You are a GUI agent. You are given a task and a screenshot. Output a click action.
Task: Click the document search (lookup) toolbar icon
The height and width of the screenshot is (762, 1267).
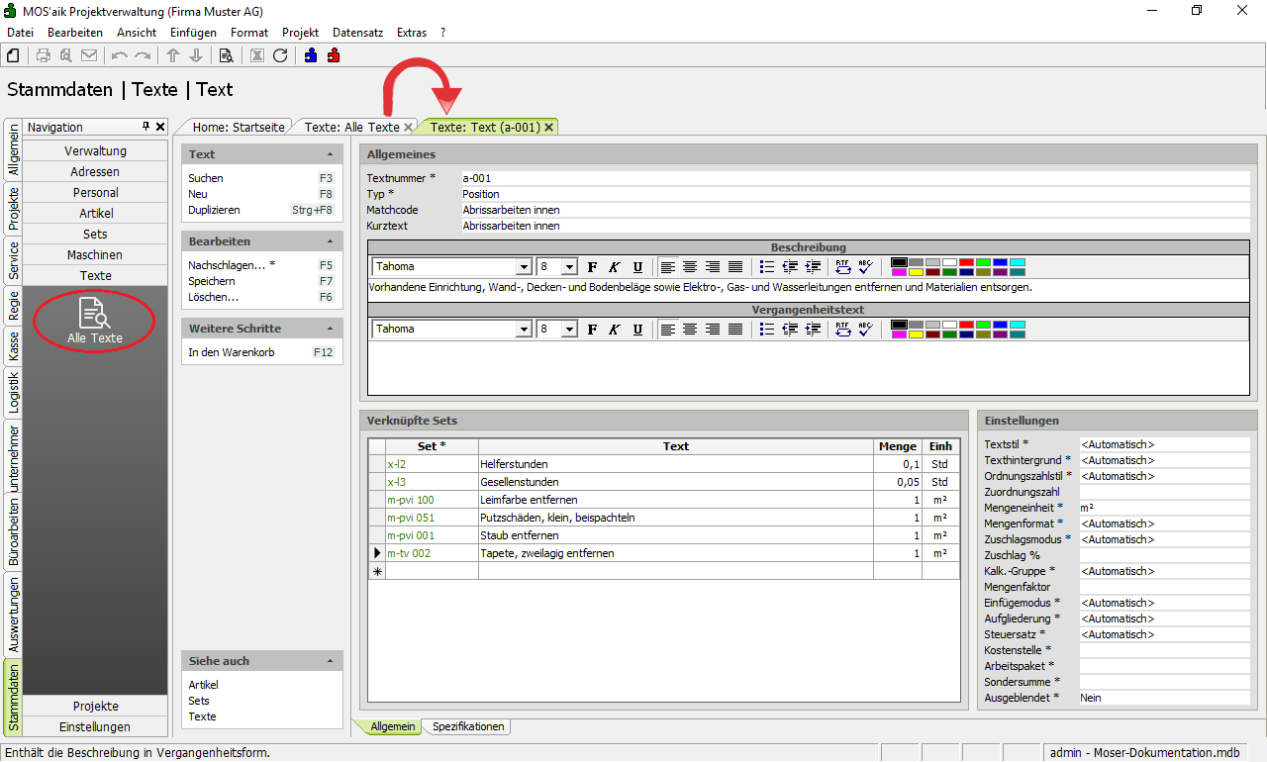(227, 55)
